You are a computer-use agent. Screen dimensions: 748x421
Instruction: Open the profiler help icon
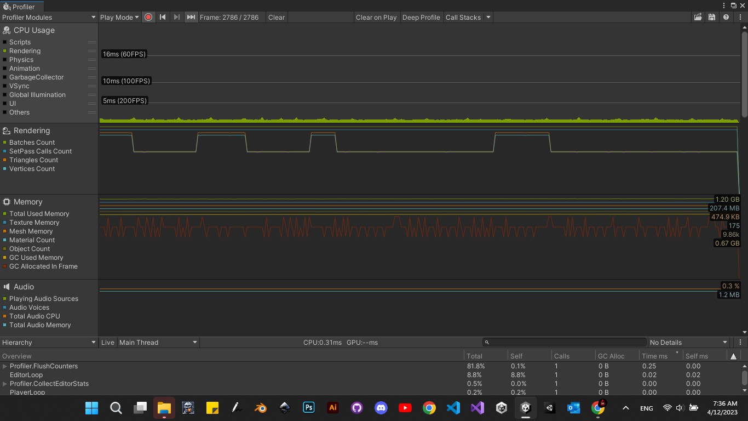pos(726,17)
